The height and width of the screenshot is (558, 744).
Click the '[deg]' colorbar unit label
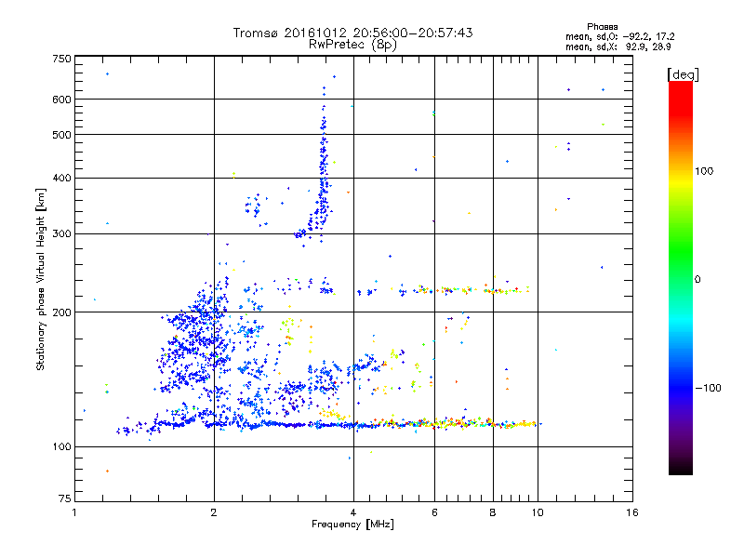pos(683,75)
